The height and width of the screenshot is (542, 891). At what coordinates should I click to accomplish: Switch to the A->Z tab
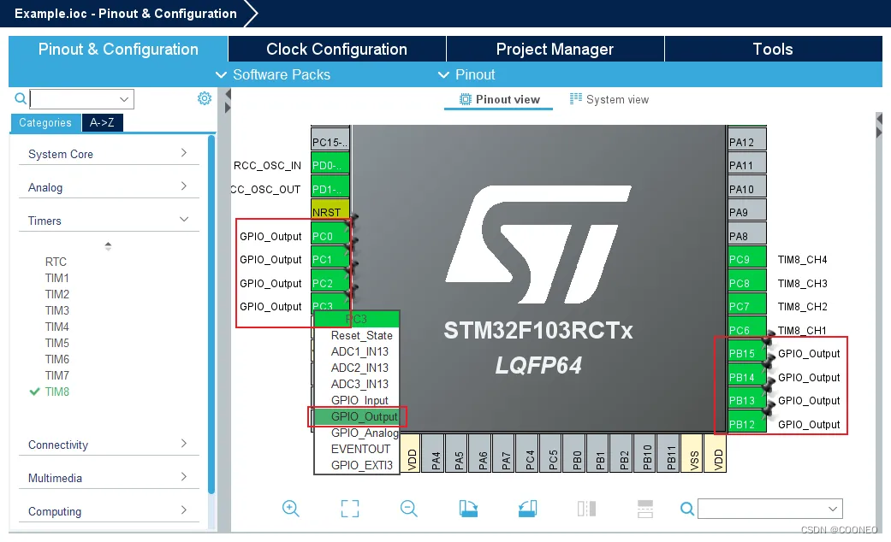coord(103,122)
